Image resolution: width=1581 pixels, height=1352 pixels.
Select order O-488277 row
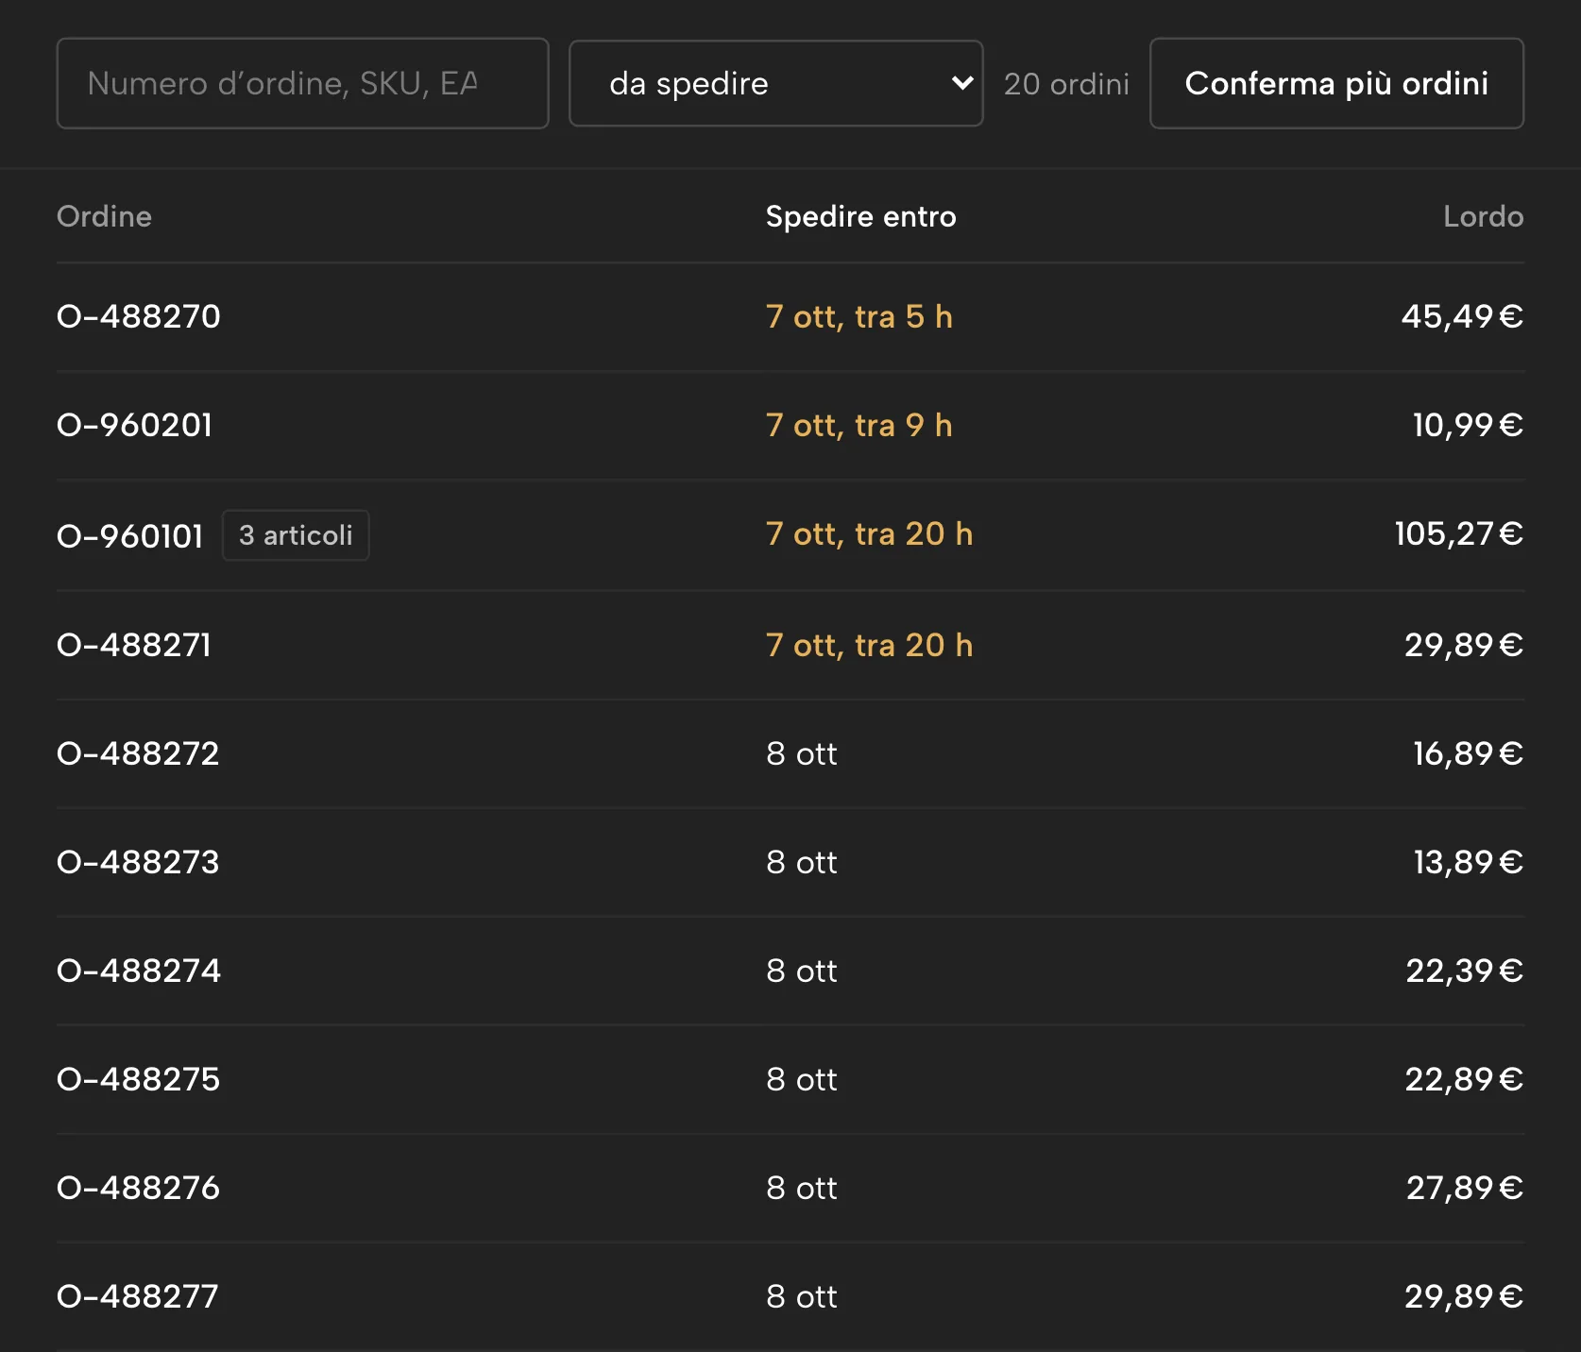[x=790, y=1296]
